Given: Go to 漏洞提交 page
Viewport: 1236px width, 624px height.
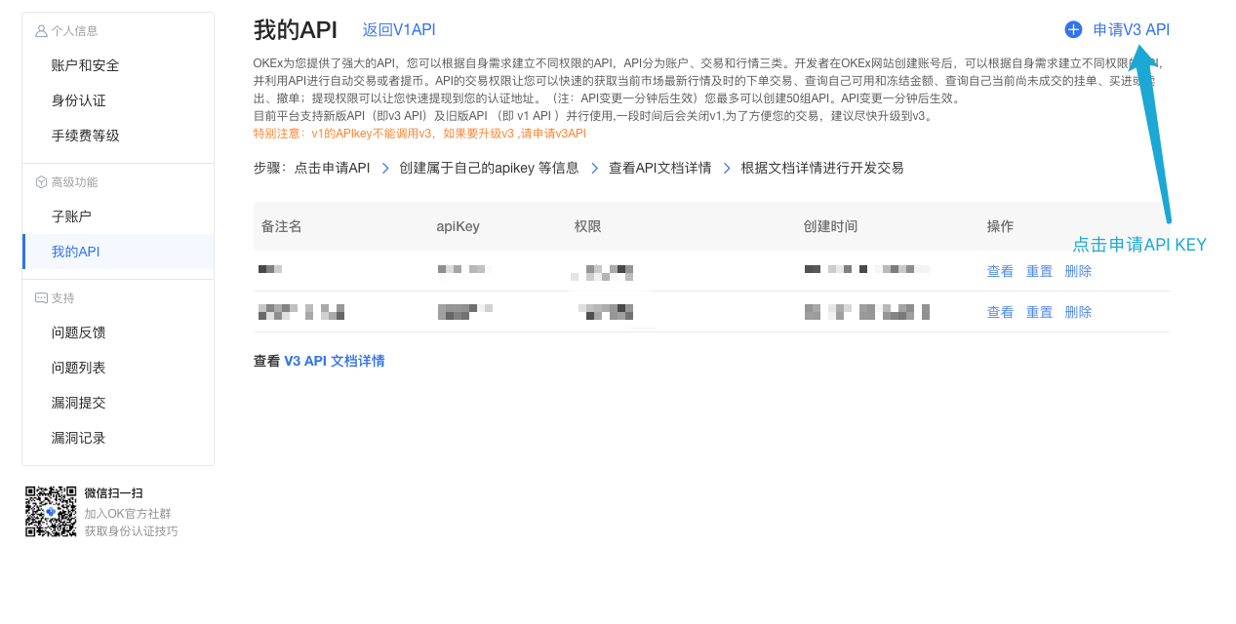Looking at the screenshot, I should coord(78,403).
